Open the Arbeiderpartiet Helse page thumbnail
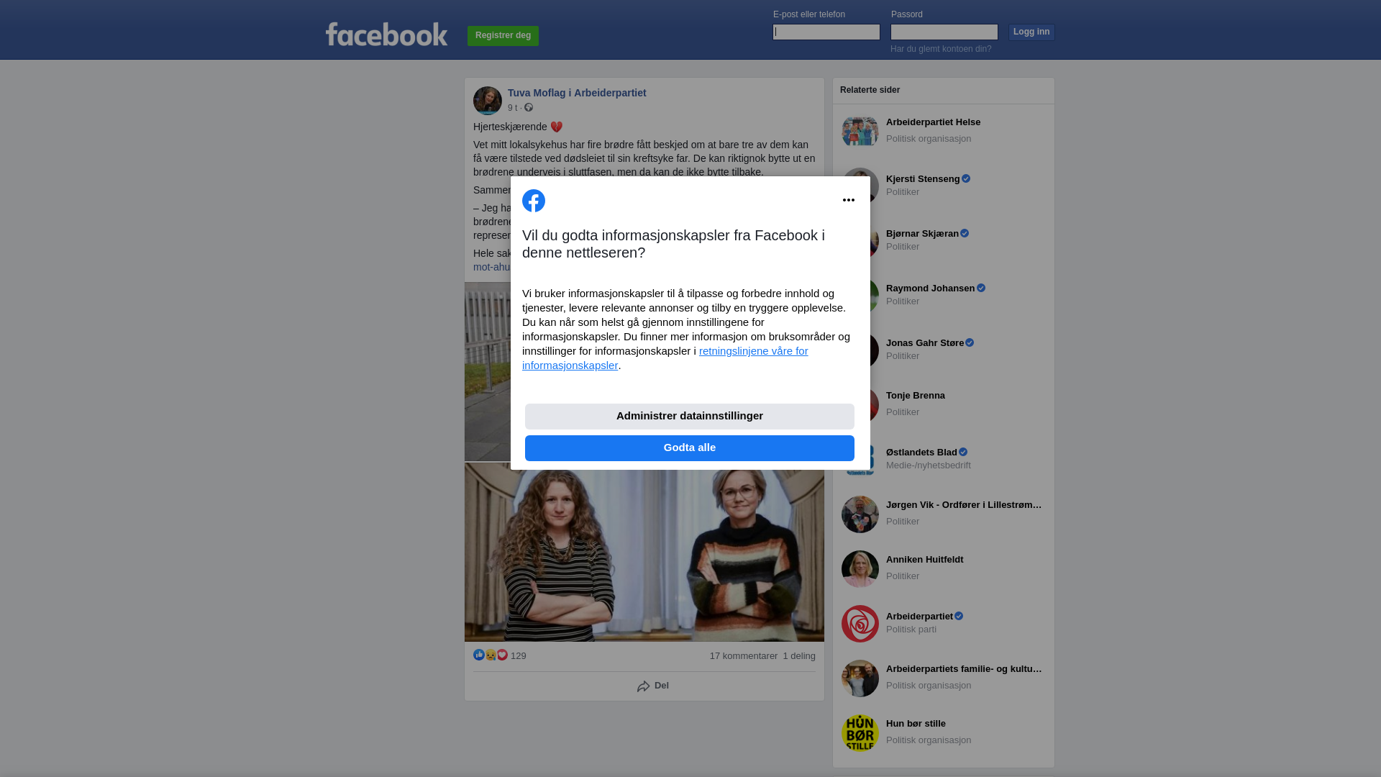Screen dimensions: 1381x777 click(x=860, y=132)
